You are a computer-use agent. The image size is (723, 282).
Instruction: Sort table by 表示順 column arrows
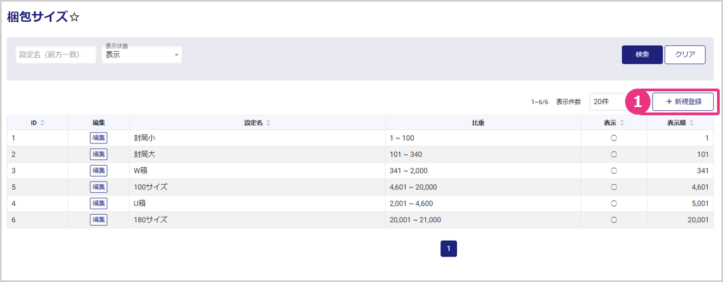point(691,123)
